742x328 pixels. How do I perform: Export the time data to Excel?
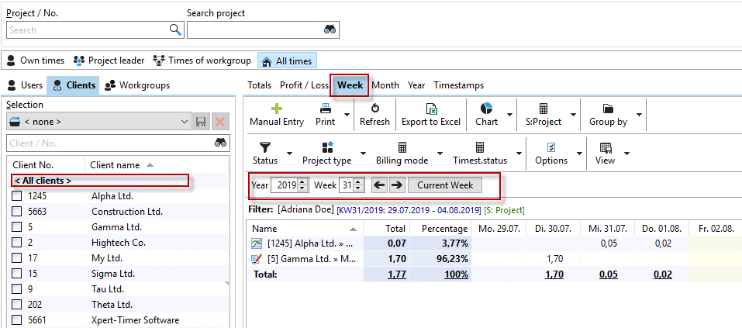pyautogui.click(x=430, y=109)
